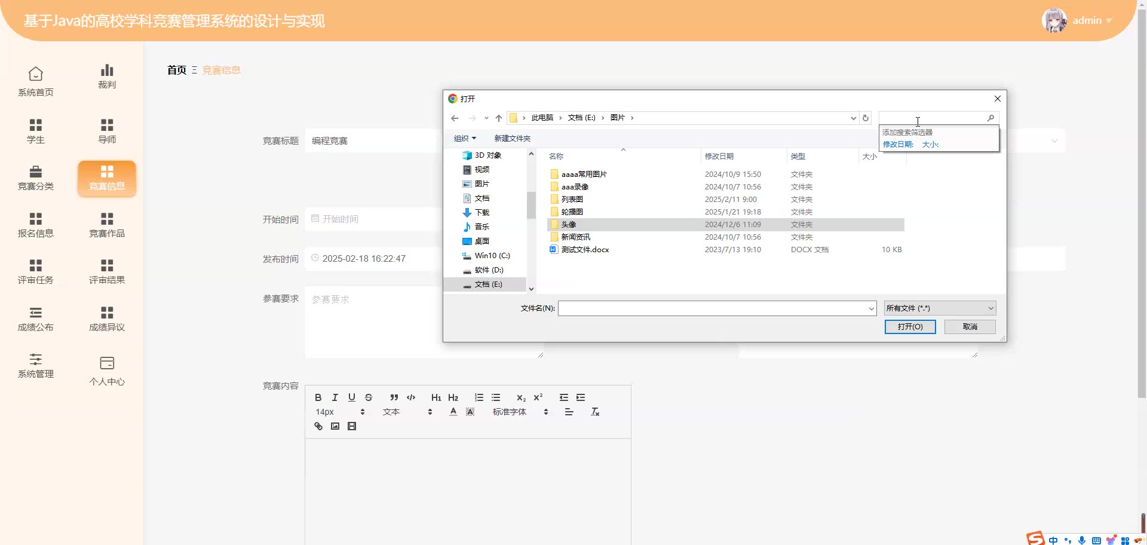This screenshot has height=545, width=1147.
Task: Open the 系统首页 sidebar menu
Action: click(36, 82)
